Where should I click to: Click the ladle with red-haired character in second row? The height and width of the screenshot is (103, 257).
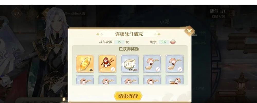[x=175, y=80]
